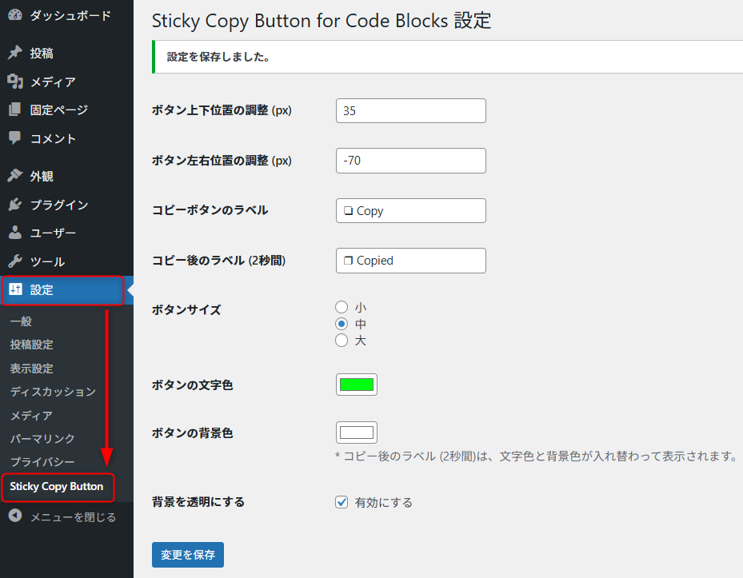Click the vertical position field showing 35
The height and width of the screenshot is (578, 743).
click(411, 111)
